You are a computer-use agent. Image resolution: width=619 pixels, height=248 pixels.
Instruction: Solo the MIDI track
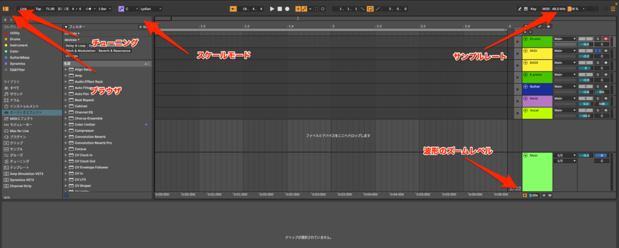click(598, 51)
